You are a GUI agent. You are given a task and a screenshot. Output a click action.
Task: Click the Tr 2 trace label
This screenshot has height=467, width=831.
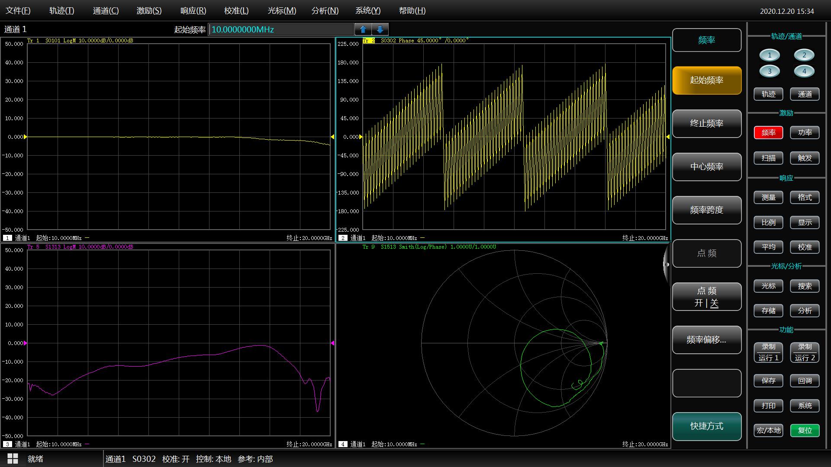pos(369,41)
